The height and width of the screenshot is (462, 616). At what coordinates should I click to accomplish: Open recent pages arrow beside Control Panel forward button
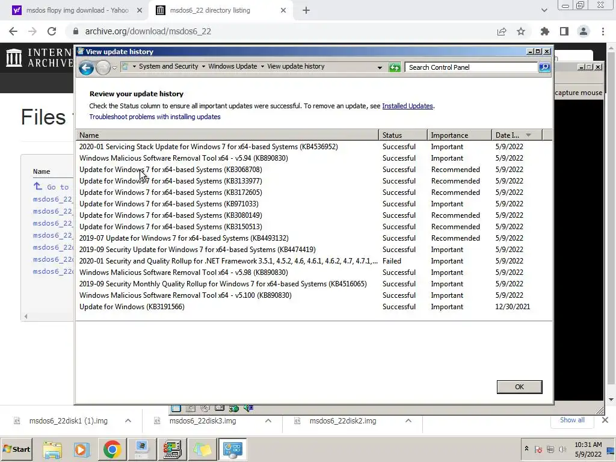coord(114,67)
